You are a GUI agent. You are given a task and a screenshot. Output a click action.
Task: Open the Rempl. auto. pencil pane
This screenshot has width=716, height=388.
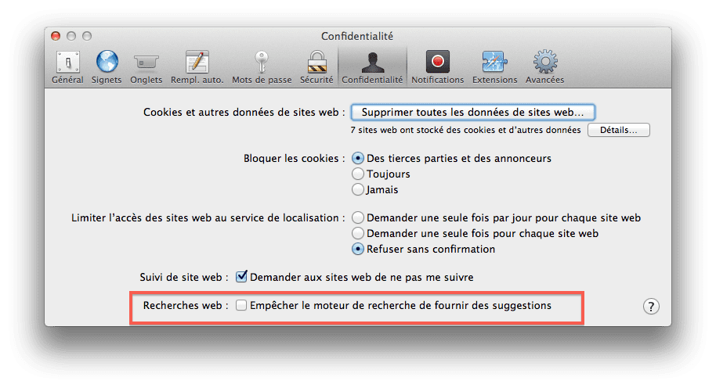point(197,67)
